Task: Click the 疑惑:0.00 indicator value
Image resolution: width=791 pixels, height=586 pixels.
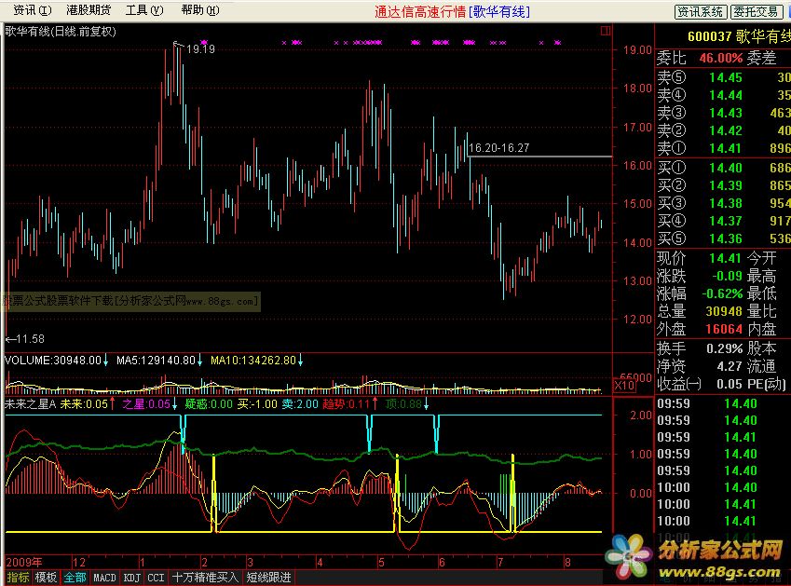Action: point(209,404)
